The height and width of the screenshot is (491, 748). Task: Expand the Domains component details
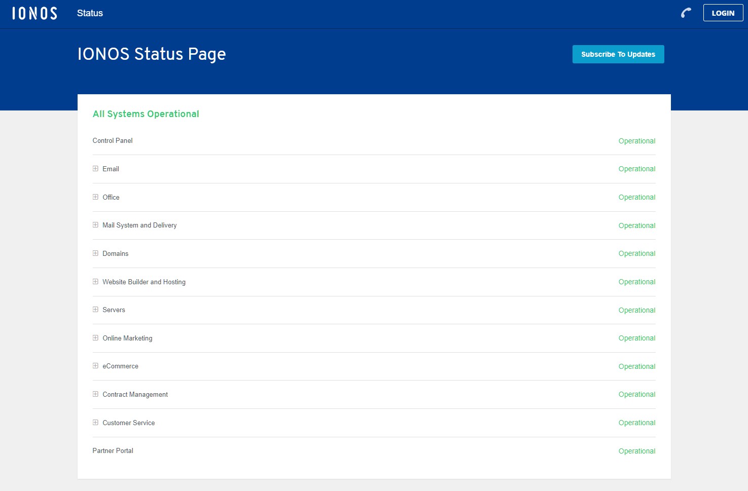tap(95, 253)
